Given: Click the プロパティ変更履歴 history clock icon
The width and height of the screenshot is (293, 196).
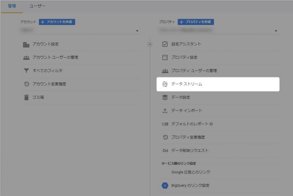Looking at the screenshot, I should 165,137.
